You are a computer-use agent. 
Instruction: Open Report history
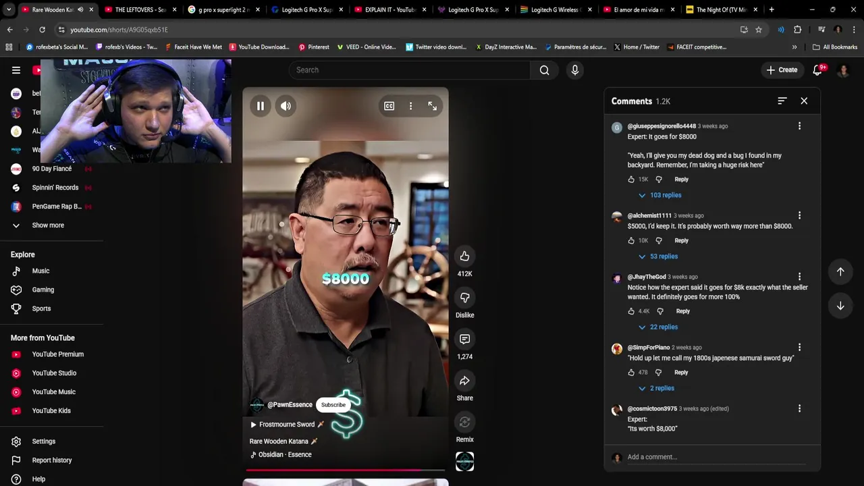[51, 460]
